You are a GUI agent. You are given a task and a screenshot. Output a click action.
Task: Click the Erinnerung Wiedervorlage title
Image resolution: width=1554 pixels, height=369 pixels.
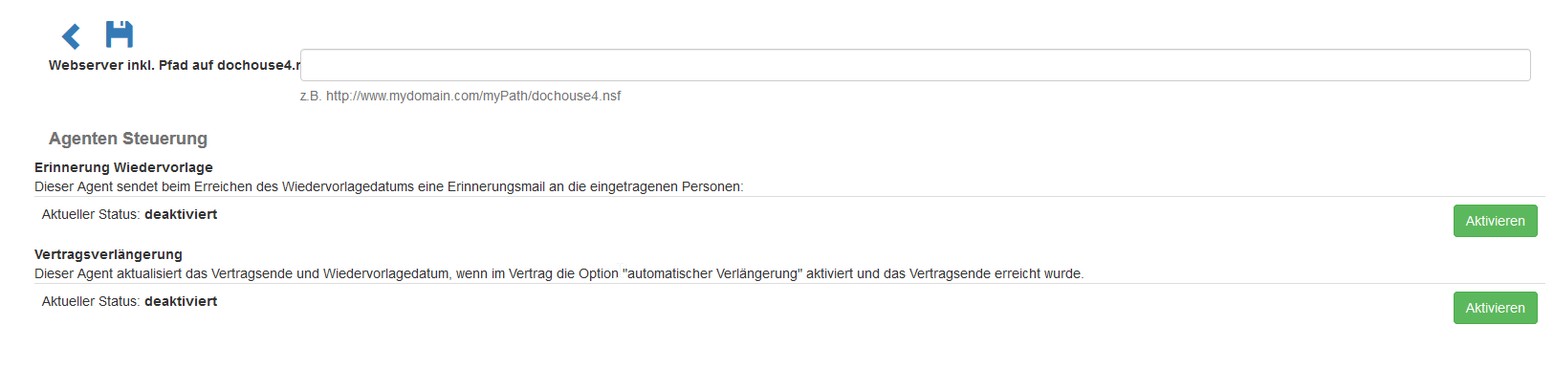[x=123, y=167]
